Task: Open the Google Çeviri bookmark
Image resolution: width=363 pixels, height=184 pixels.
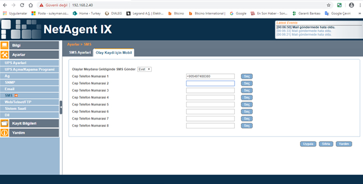Action: click(338, 13)
